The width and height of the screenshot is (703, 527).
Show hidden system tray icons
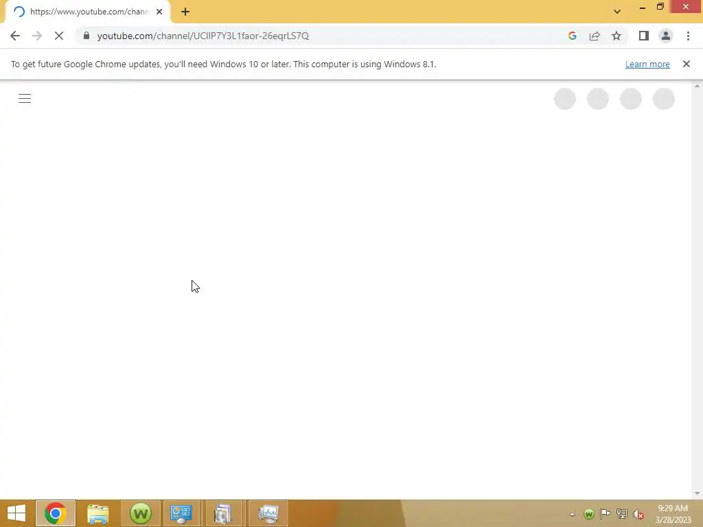(x=572, y=514)
